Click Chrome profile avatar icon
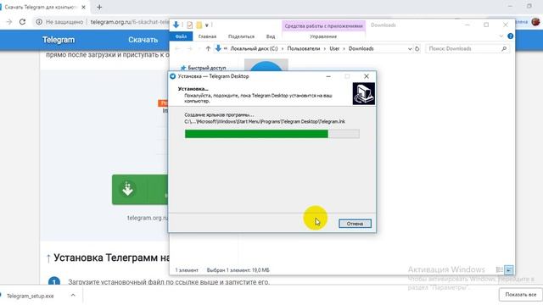 535,22
